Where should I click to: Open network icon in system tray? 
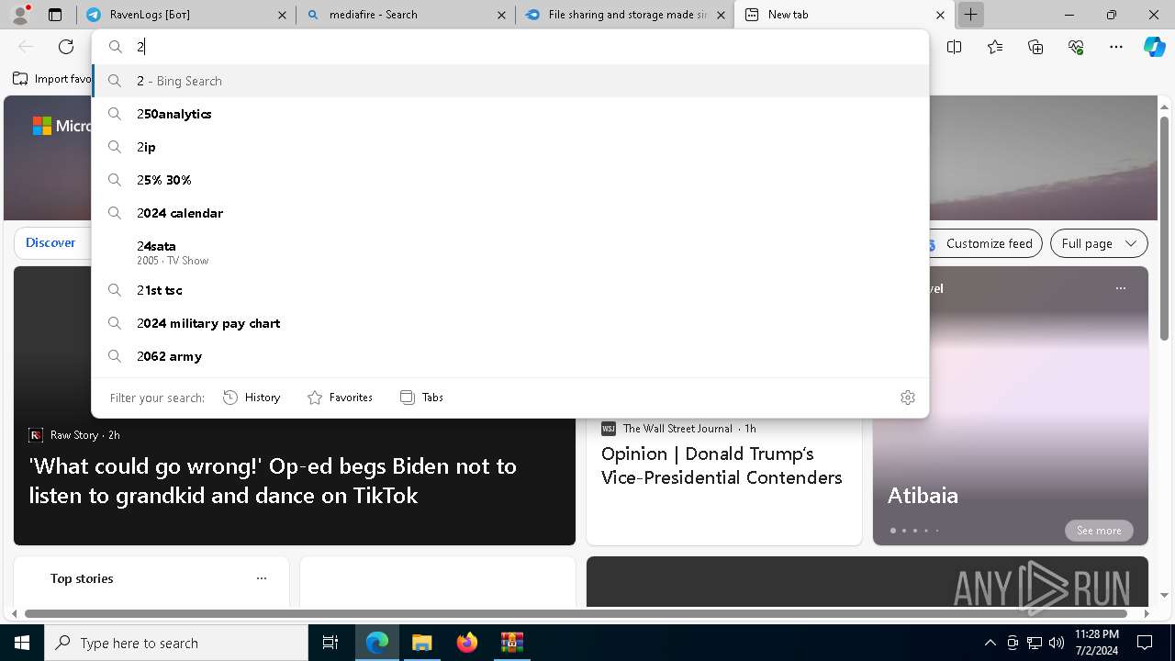pyautogui.click(x=1035, y=643)
